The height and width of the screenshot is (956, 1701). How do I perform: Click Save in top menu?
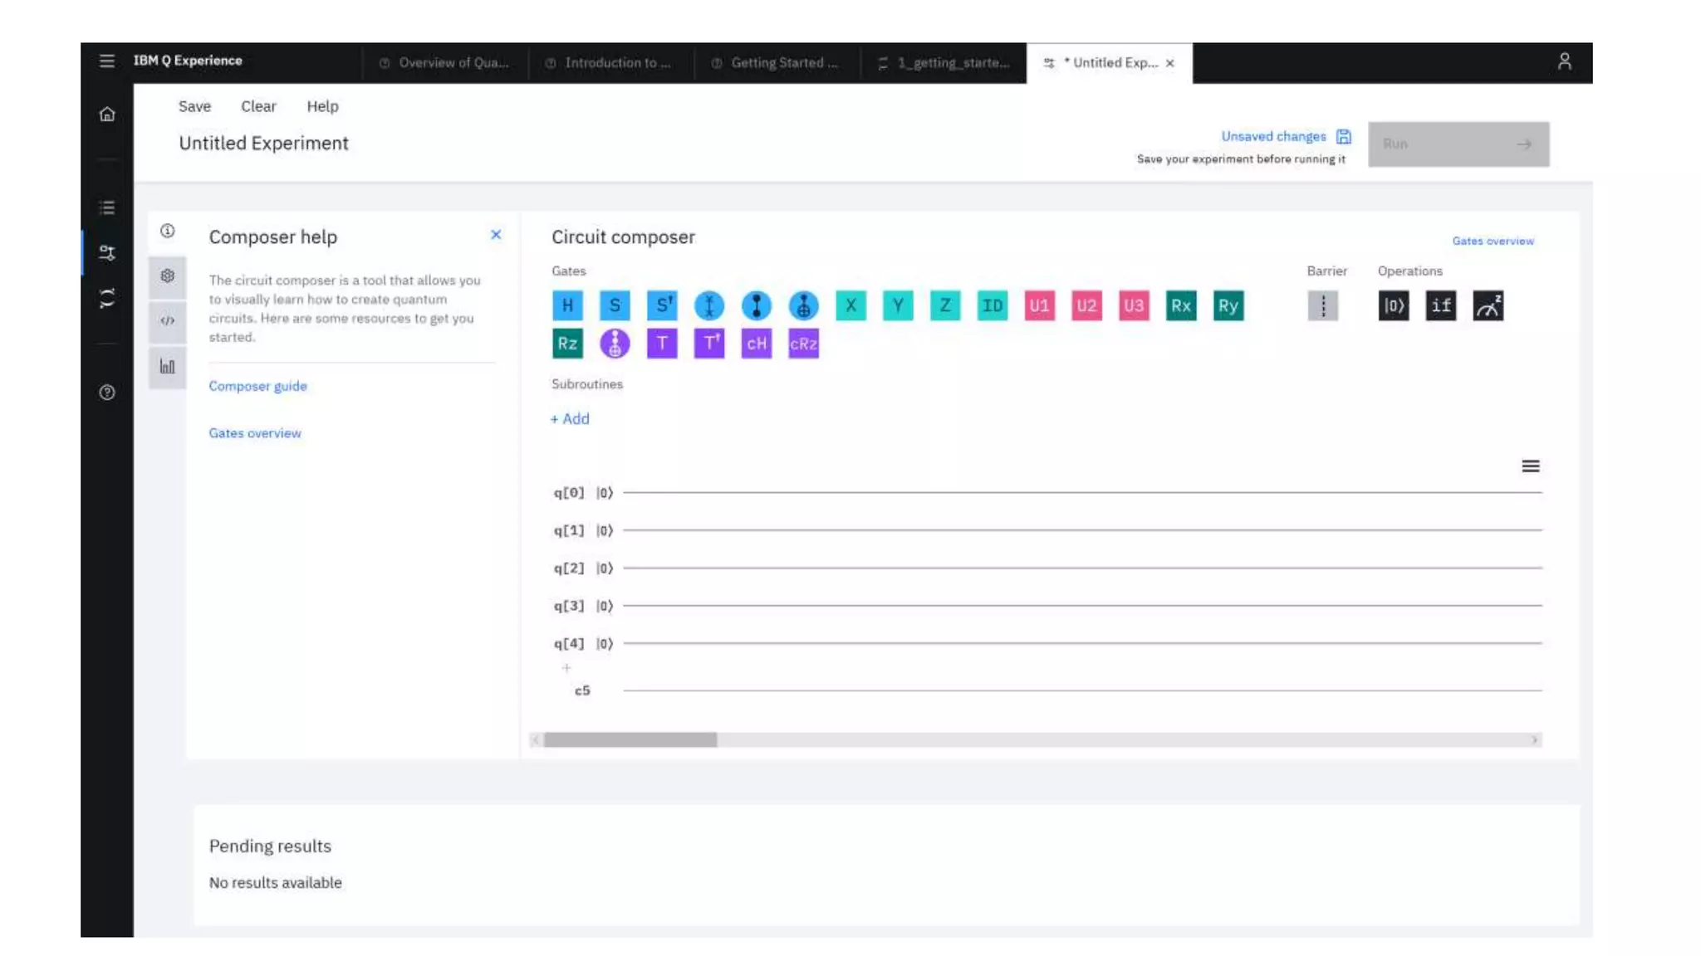194,106
